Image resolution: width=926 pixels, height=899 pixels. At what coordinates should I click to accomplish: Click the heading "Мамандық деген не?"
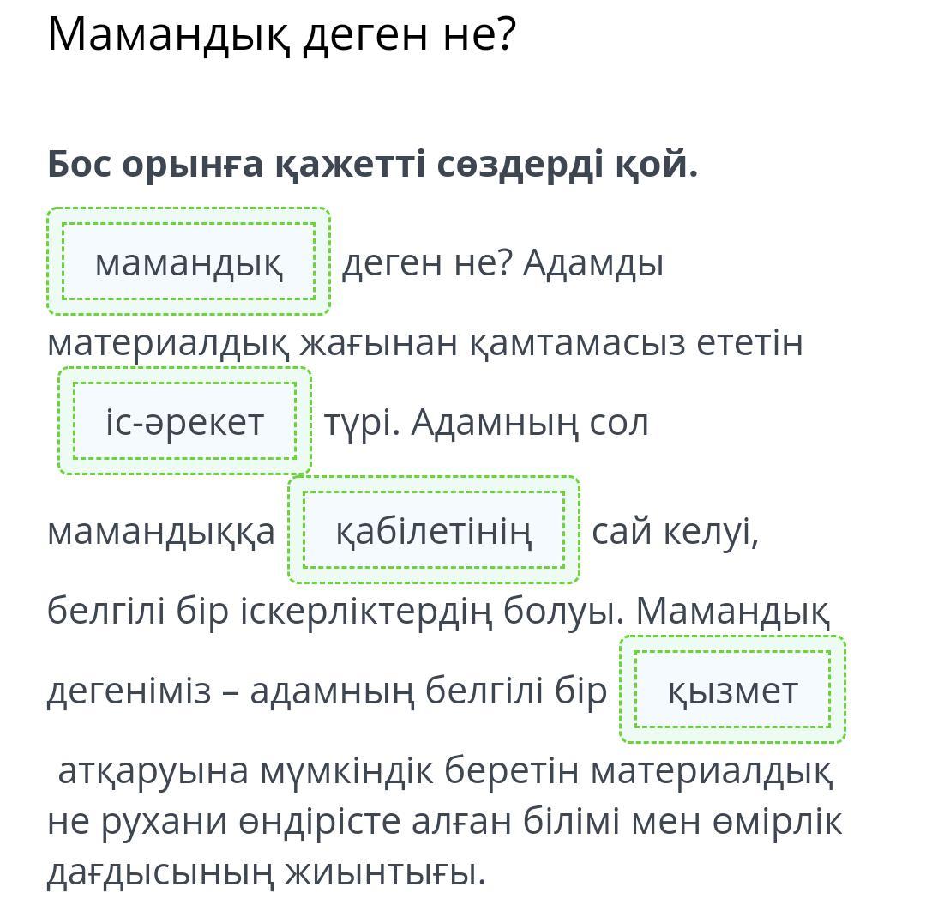[x=281, y=34]
